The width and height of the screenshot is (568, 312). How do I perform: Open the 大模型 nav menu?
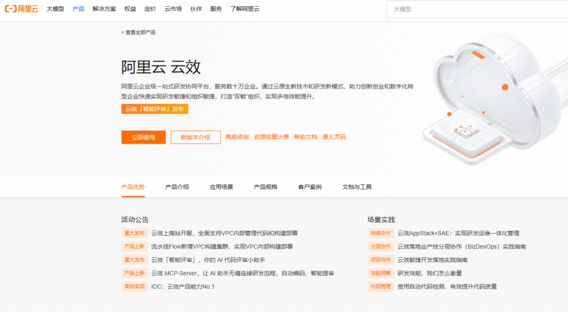pos(55,9)
